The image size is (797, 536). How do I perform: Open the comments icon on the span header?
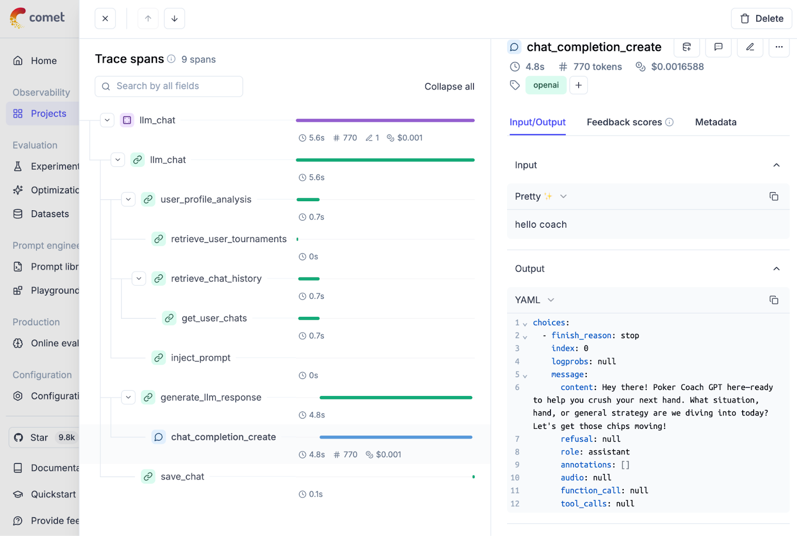[x=718, y=47]
